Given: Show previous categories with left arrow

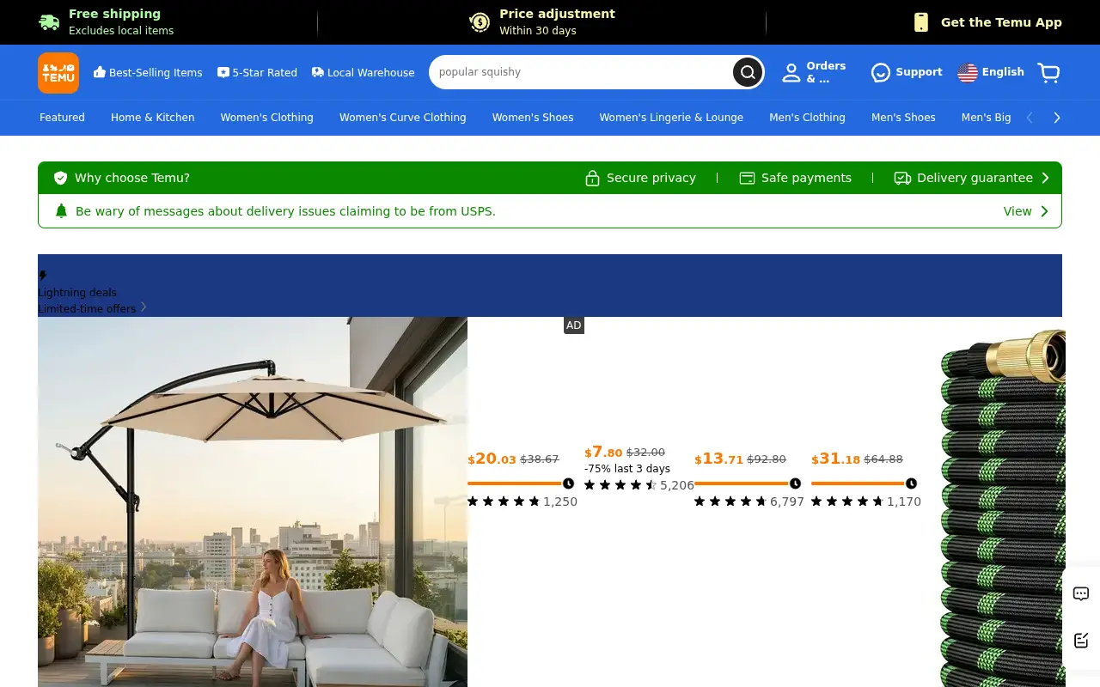Looking at the screenshot, I should pos(1030,118).
